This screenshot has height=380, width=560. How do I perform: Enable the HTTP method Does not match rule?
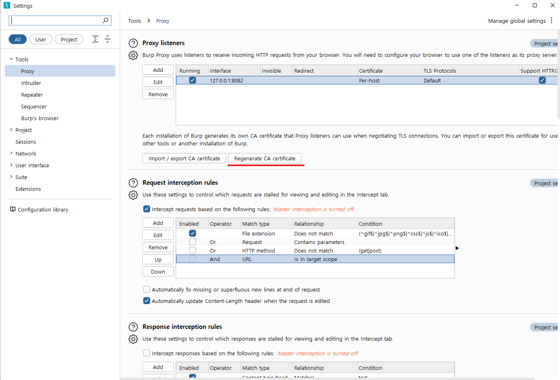click(193, 250)
